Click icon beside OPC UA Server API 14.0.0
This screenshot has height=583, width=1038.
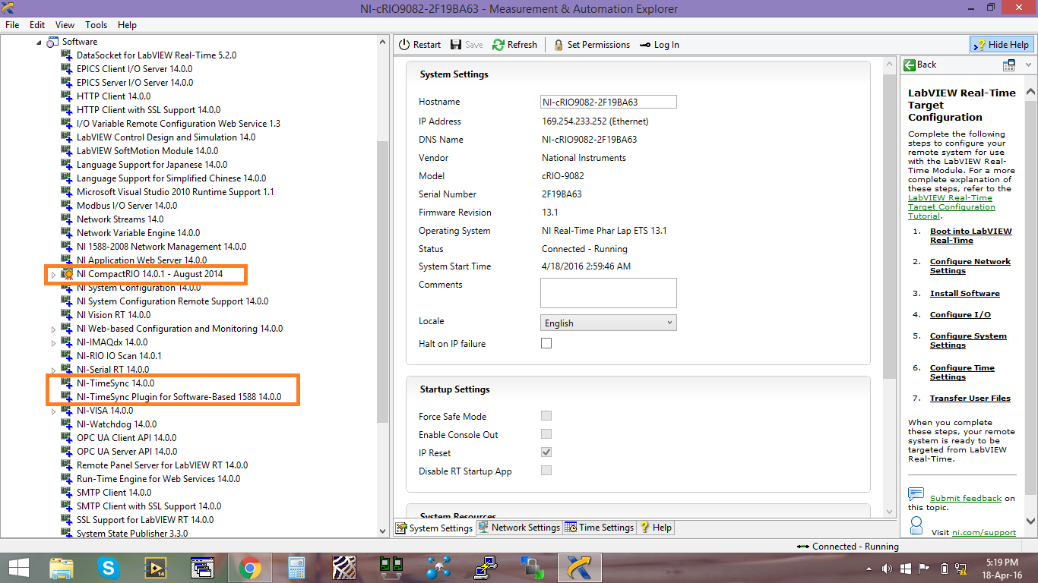67,452
